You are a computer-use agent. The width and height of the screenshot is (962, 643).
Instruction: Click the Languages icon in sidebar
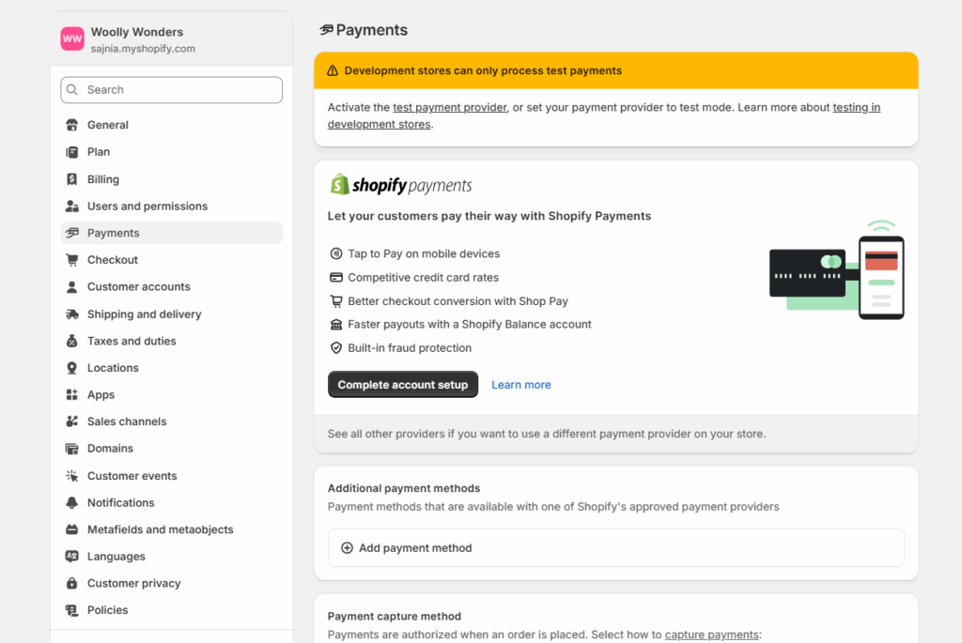click(x=72, y=557)
